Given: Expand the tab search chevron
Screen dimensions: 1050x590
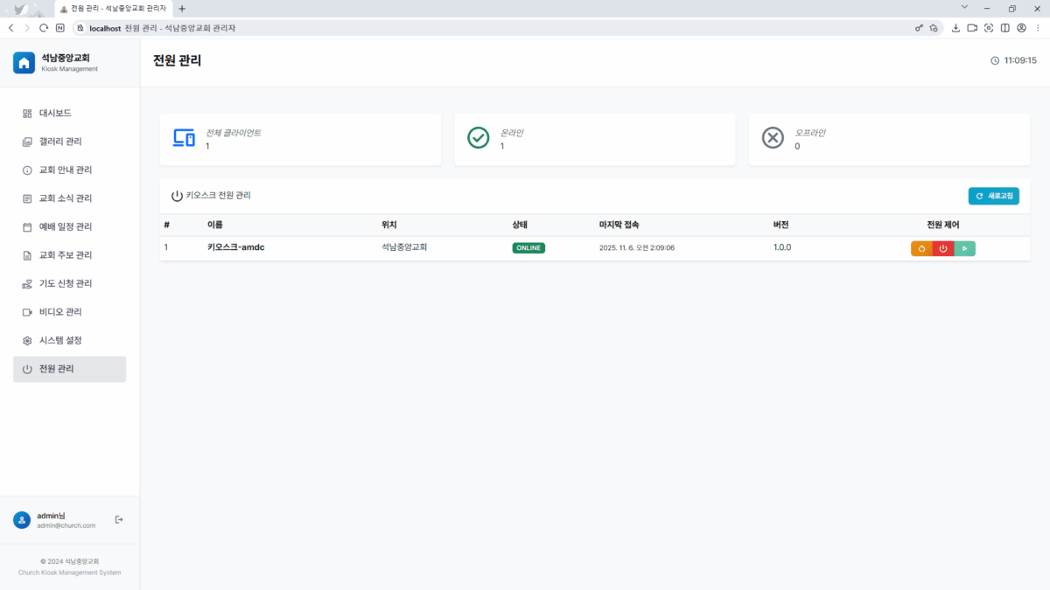Looking at the screenshot, I should point(964,8).
